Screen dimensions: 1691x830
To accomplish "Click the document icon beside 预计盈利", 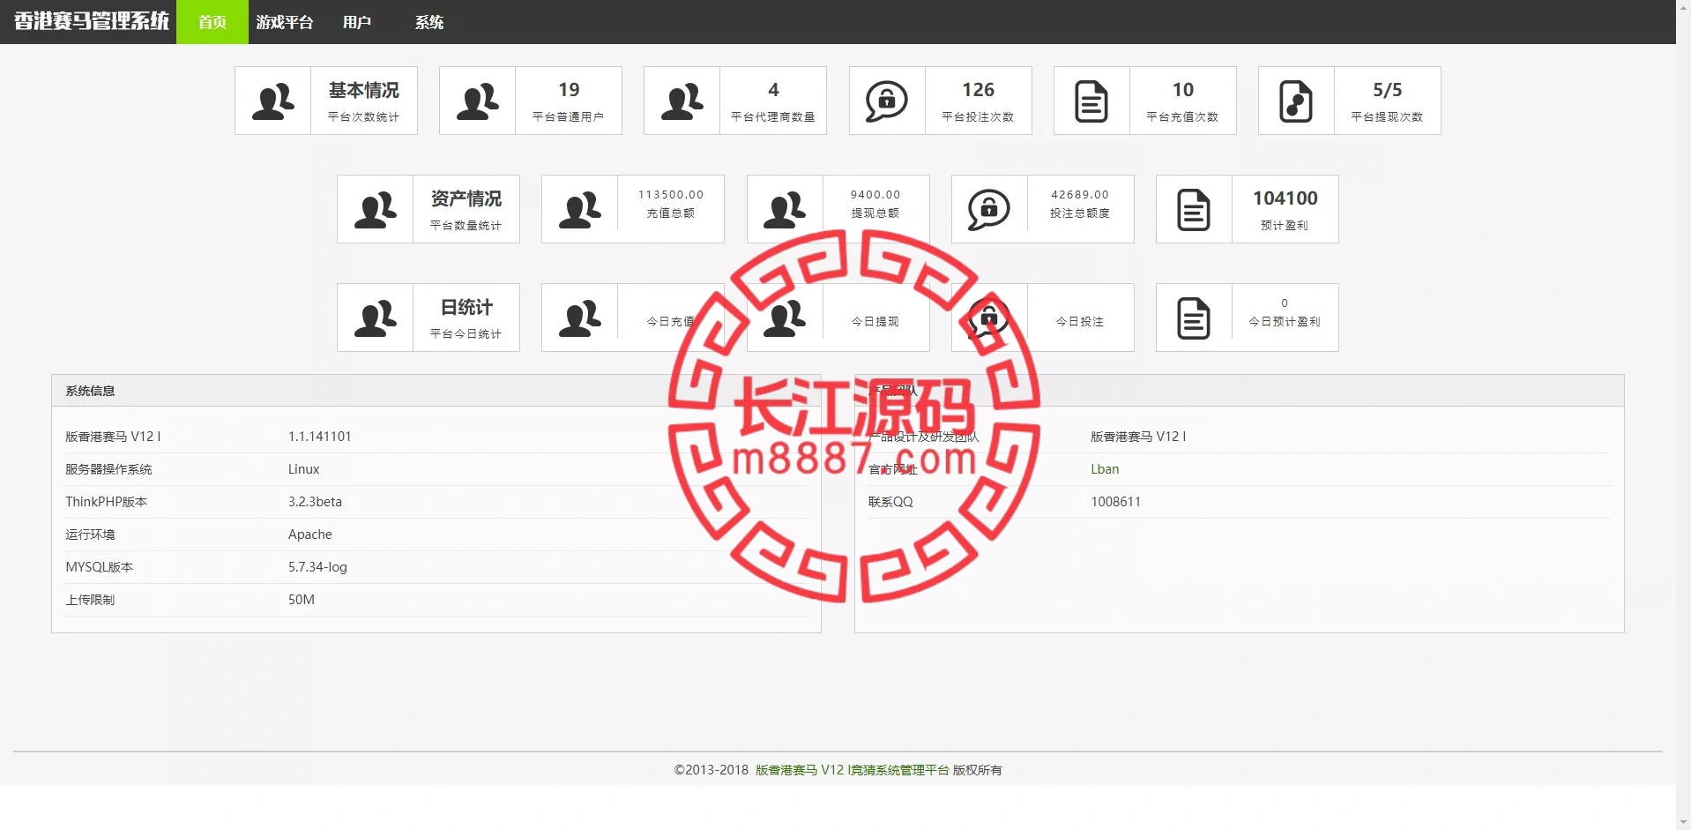I will pos(1194,210).
